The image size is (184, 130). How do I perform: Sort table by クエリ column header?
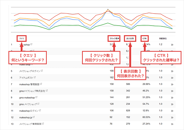click(21, 38)
